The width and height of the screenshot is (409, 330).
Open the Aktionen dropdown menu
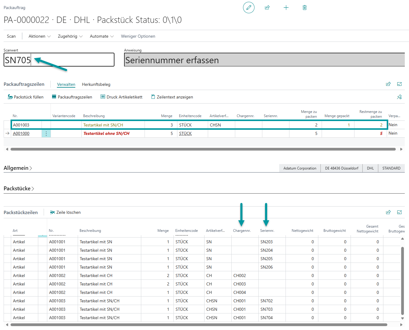39,36
